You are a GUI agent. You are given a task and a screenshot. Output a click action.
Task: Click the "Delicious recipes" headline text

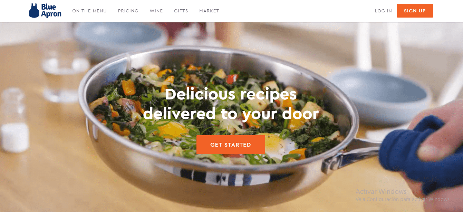point(231,94)
